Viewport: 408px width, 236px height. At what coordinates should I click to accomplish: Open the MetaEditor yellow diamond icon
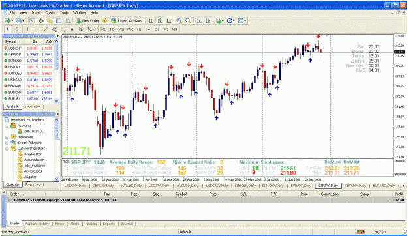[105, 20]
